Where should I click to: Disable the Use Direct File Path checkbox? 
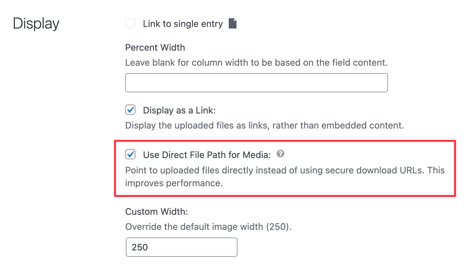click(130, 155)
